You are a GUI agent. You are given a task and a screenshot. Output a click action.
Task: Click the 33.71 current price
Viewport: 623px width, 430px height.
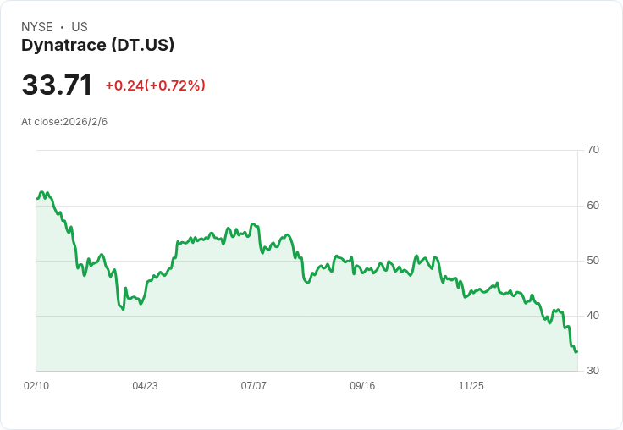57,85
